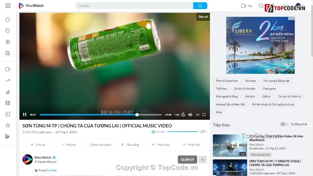Open the Chia sẻ share tab
The height and width of the screenshot is (176, 313).
coord(38,145)
